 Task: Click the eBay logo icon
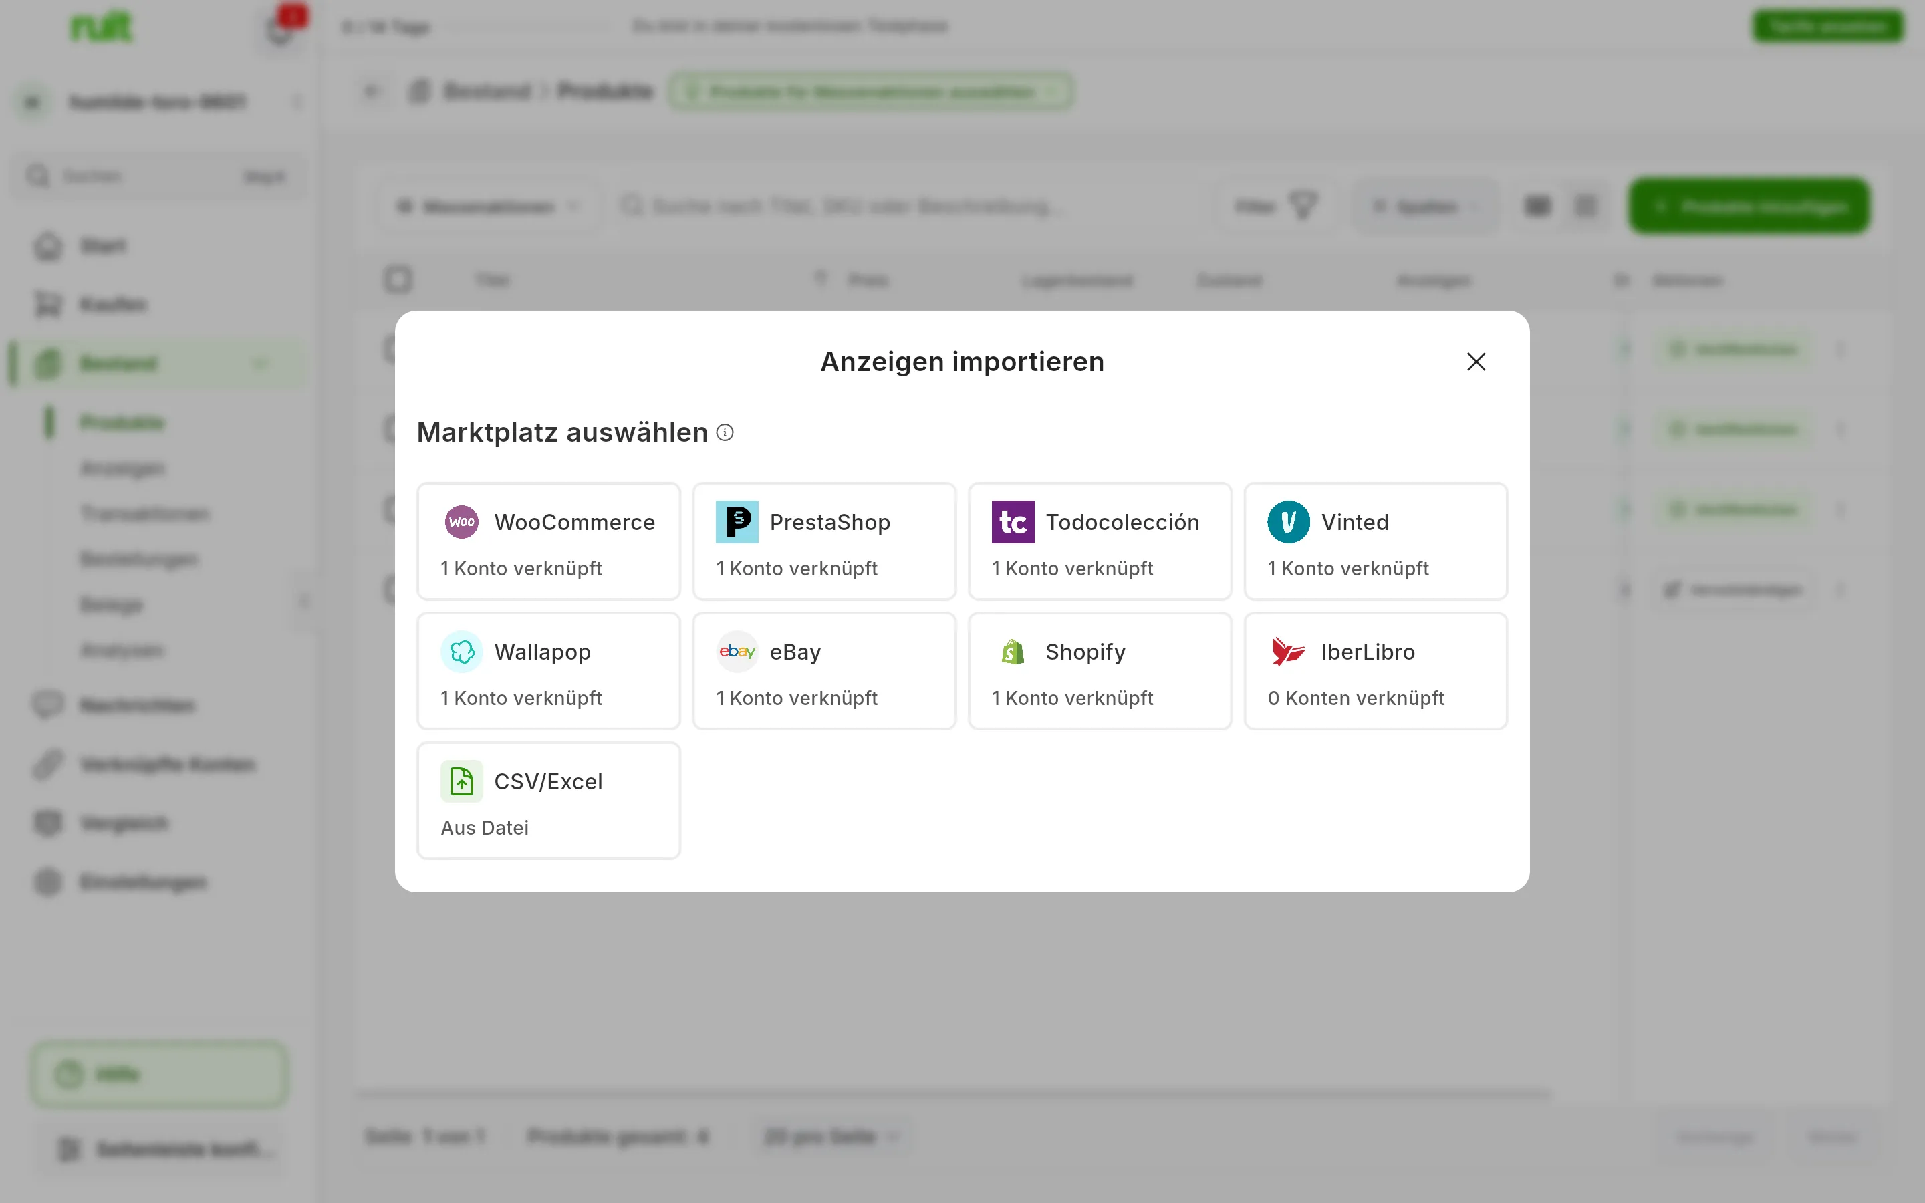coord(737,652)
